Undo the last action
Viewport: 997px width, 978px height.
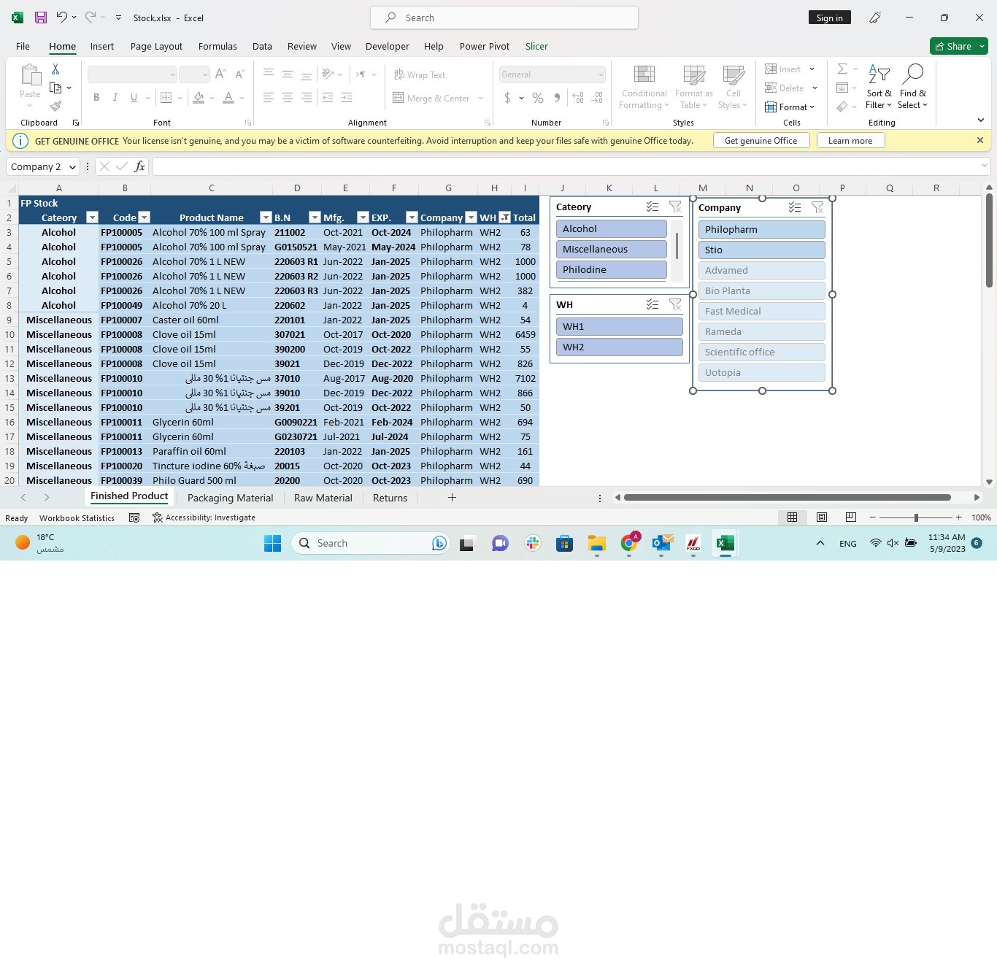(62, 18)
